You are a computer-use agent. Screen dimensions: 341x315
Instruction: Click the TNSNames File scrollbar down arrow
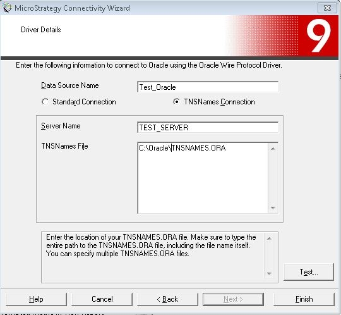(x=273, y=207)
